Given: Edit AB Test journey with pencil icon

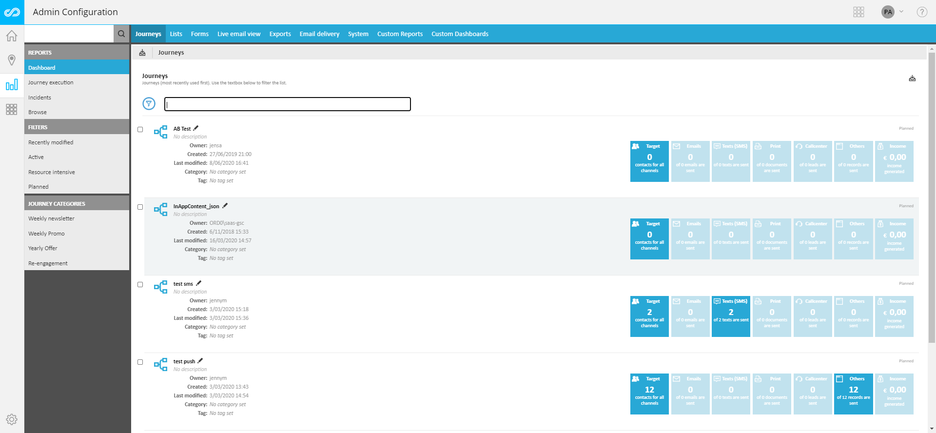Looking at the screenshot, I should (196, 128).
